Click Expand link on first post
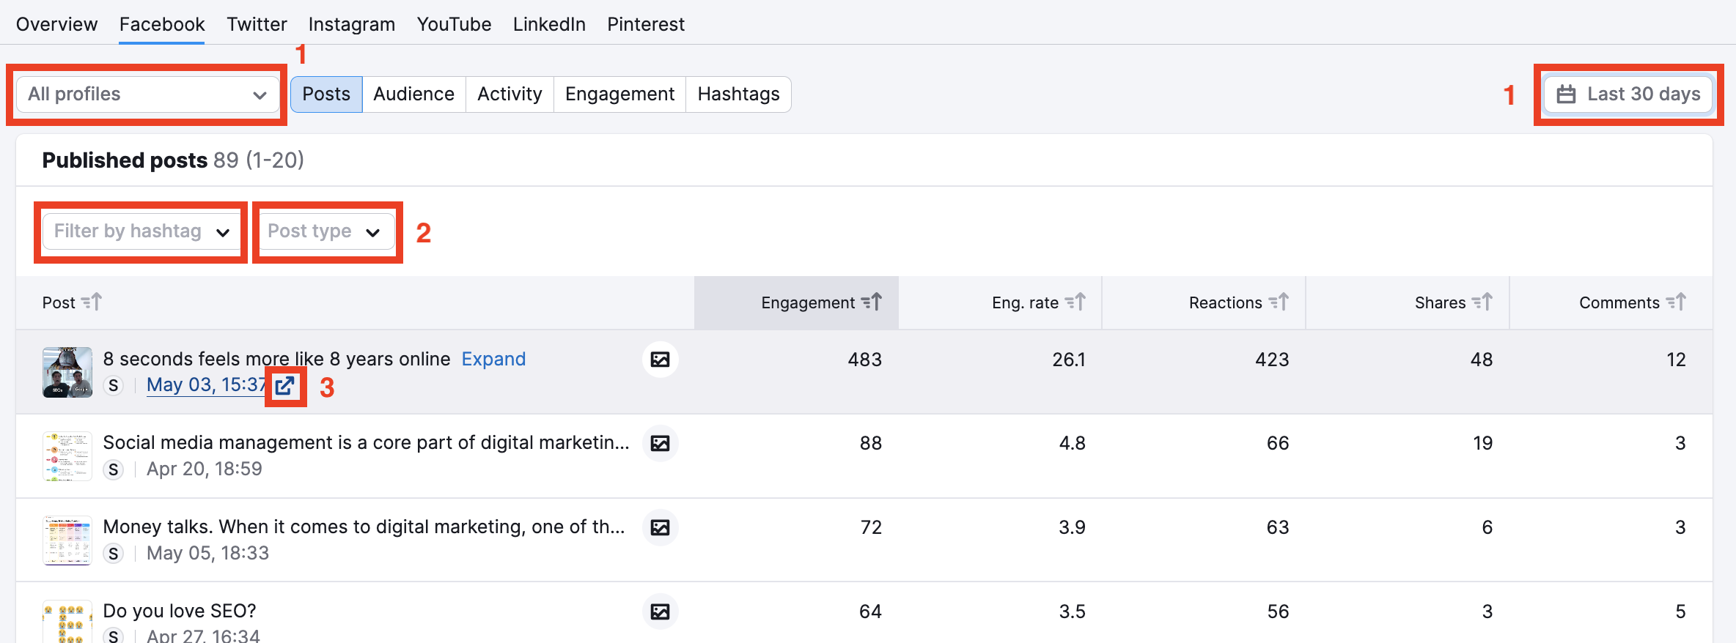 pos(493,360)
